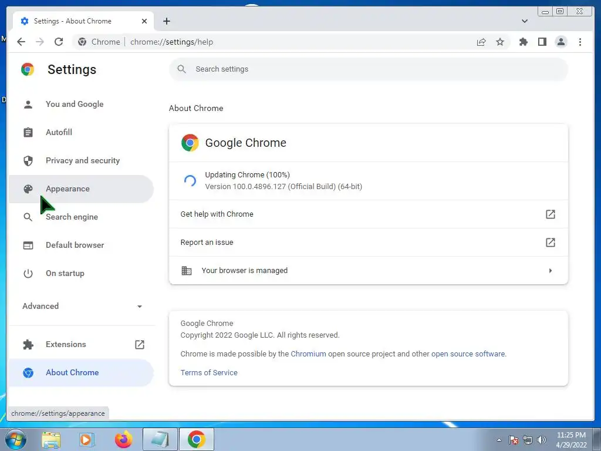Click the taskbar clock showing 11:25 PM
The image size is (601, 451).
[571, 440]
